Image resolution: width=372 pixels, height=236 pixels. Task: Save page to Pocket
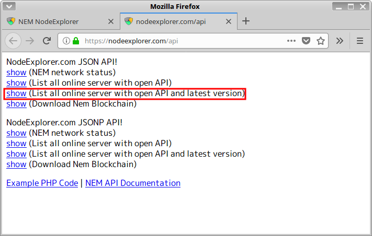[x=307, y=41]
